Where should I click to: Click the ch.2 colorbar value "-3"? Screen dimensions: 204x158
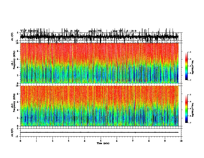point(190,95)
